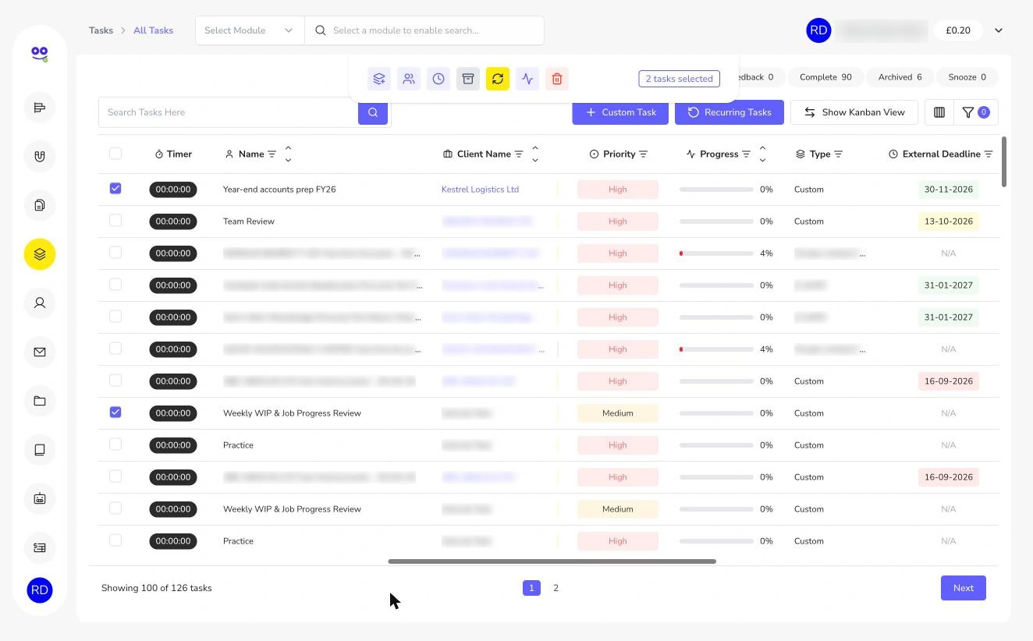Open the Kestrel Logistics Ltd client link

tap(480, 189)
